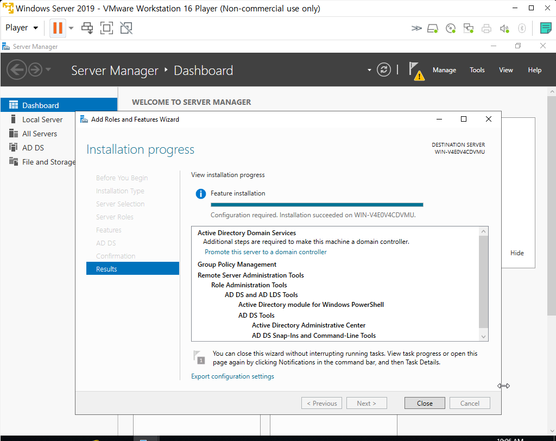Click the Bluetooth device icon in VMware toolbar
The image size is (556, 441).
pos(522,28)
